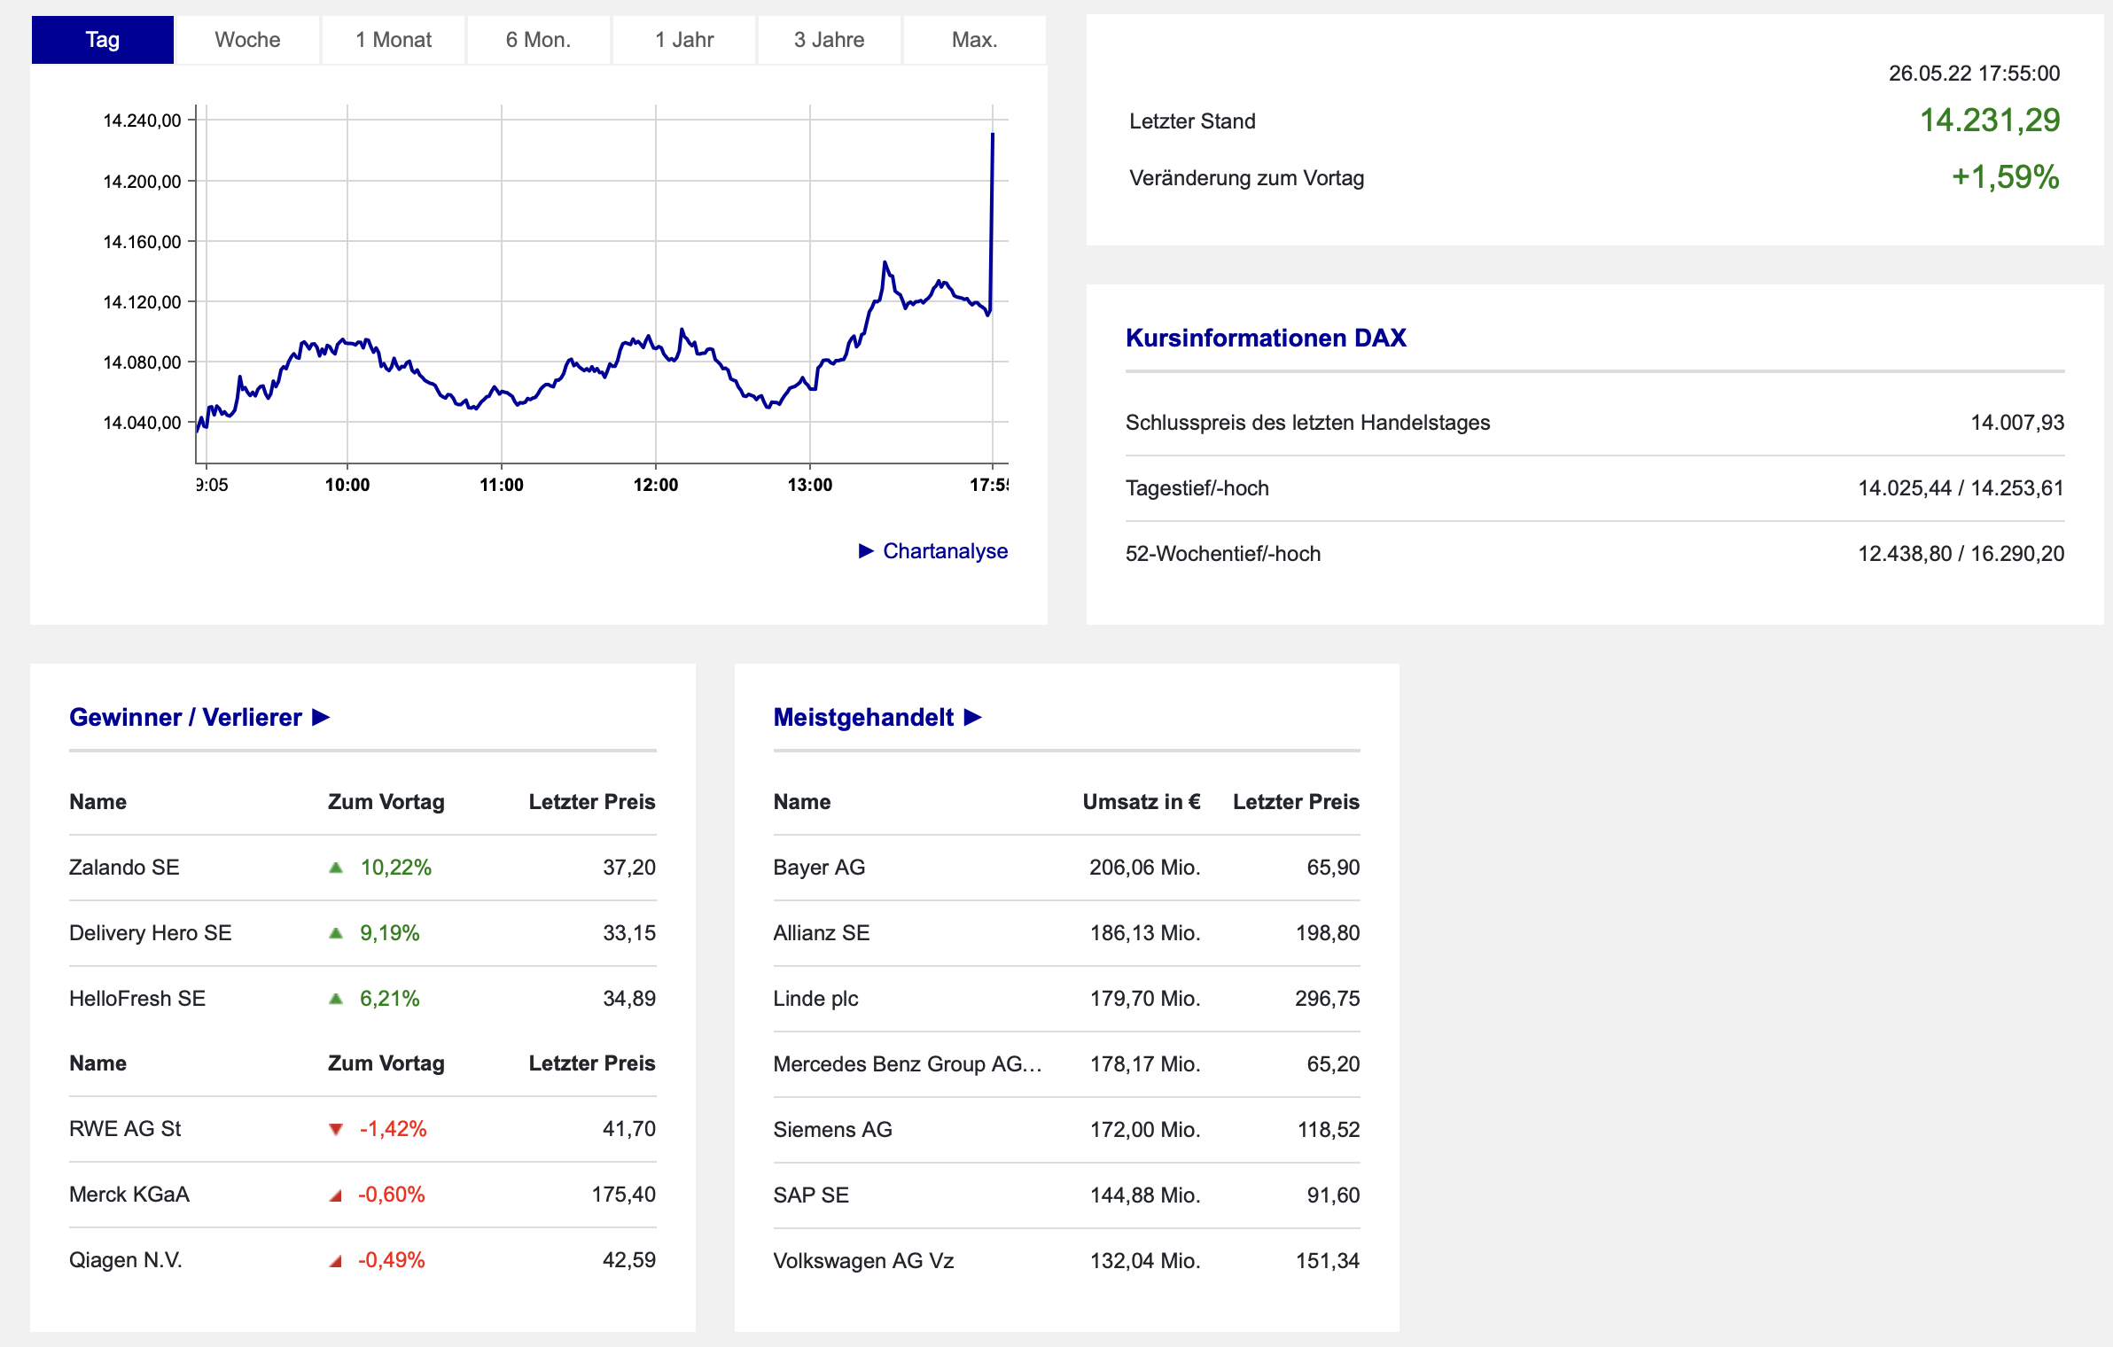2113x1347 pixels.
Task: Open Gewinner / Verlierer overview link
Action: [x=185, y=717]
